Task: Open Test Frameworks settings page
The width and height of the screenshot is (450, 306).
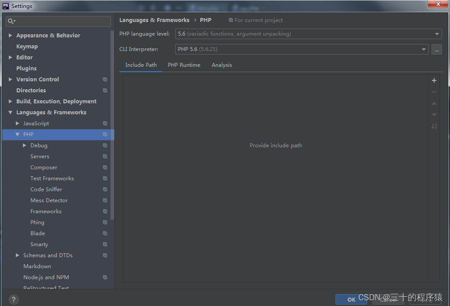Action: [x=52, y=178]
